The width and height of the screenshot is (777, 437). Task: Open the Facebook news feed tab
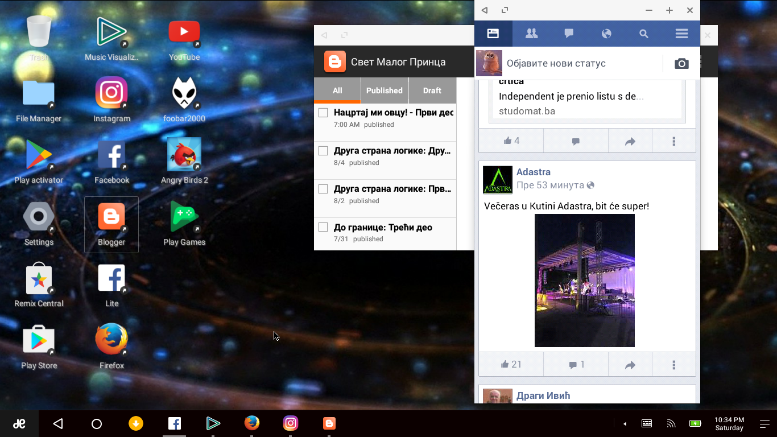493,34
